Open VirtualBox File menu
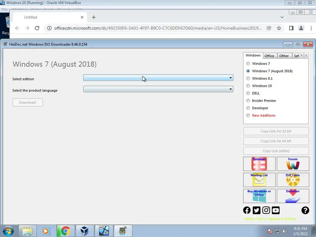 [4, 10]
